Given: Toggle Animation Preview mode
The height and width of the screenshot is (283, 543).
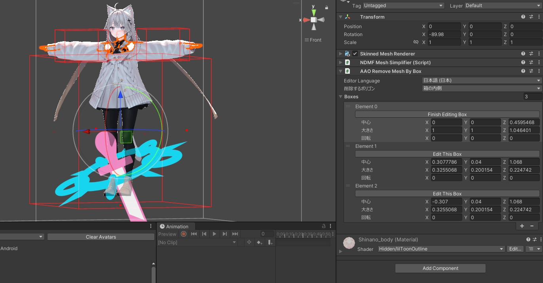Looking at the screenshot, I should tap(167, 234).
